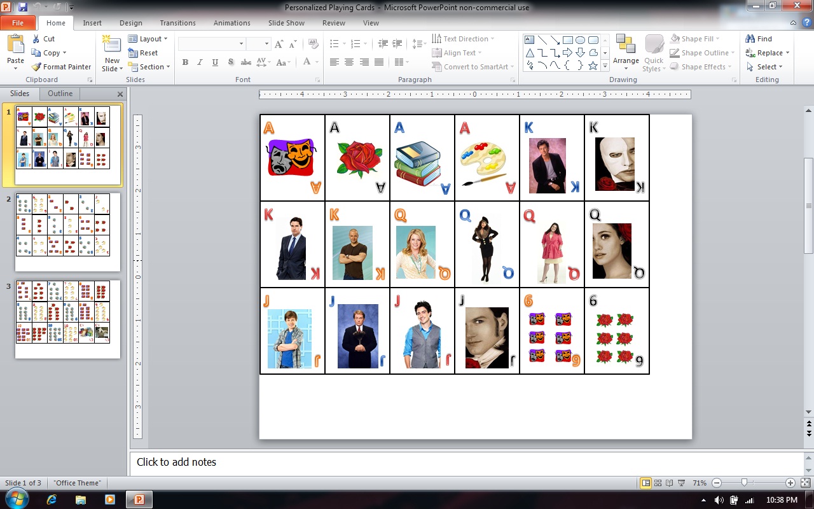Toggle text Shadow formatting

click(x=231, y=62)
